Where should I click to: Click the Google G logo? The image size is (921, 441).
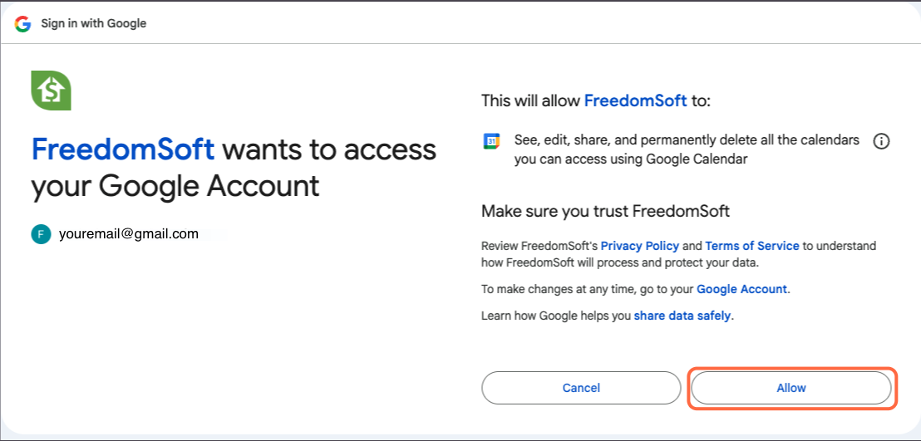[23, 23]
